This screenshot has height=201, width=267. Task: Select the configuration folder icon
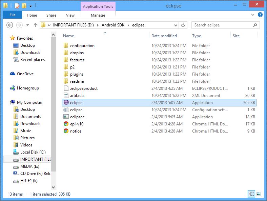click(x=66, y=46)
